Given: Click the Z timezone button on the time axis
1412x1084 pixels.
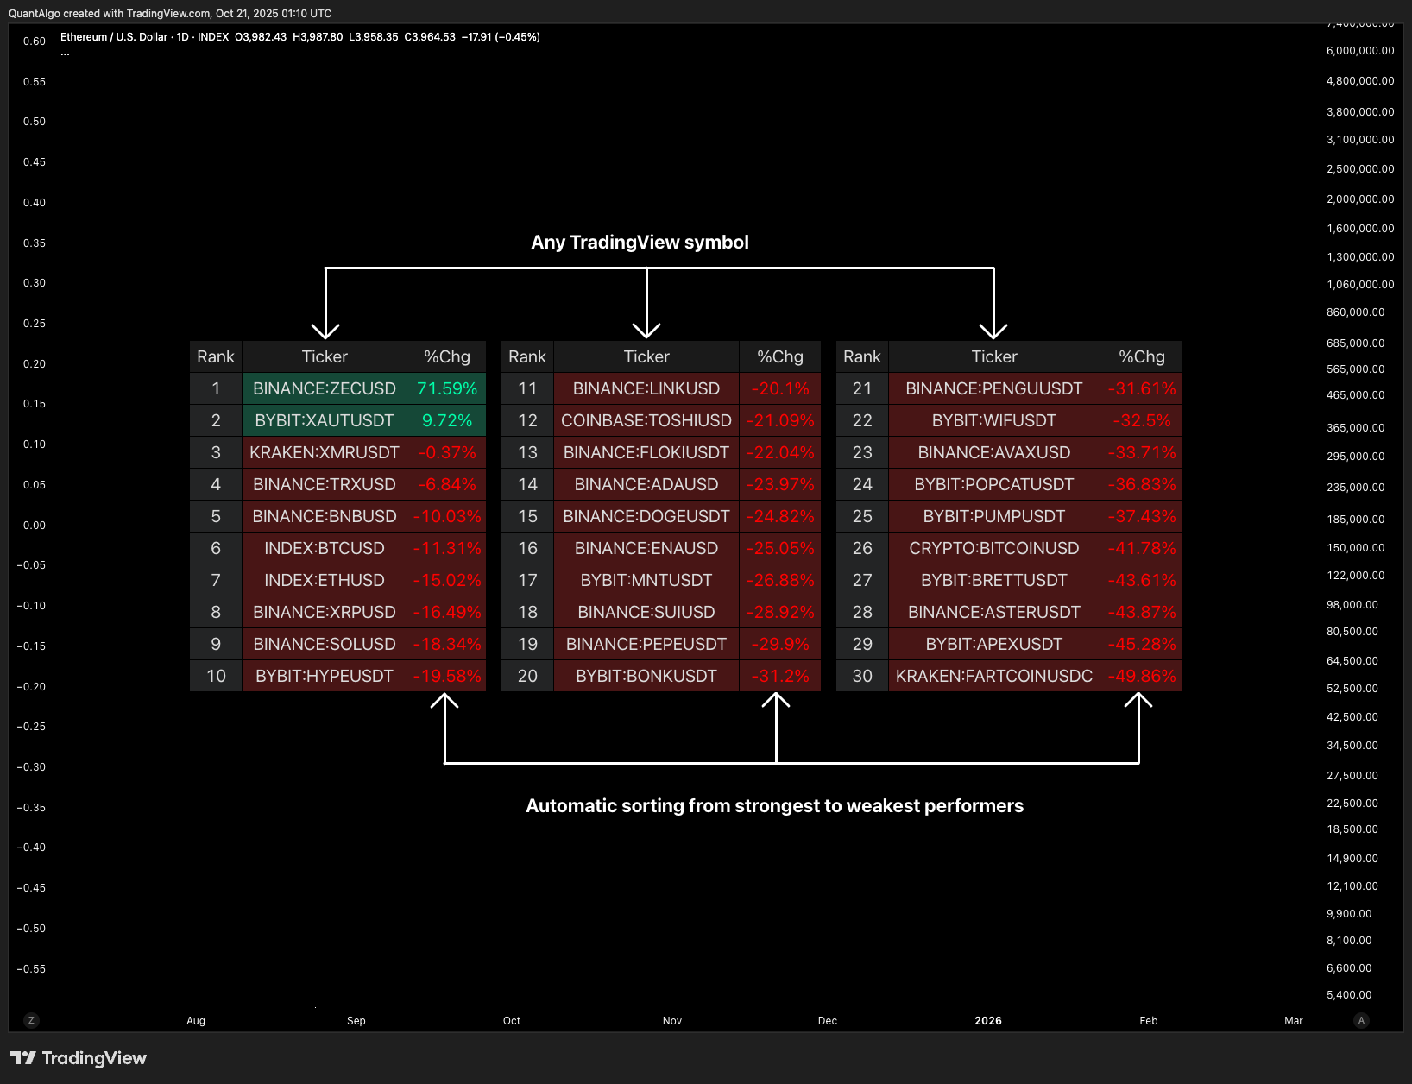Looking at the screenshot, I should pos(31,1020).
